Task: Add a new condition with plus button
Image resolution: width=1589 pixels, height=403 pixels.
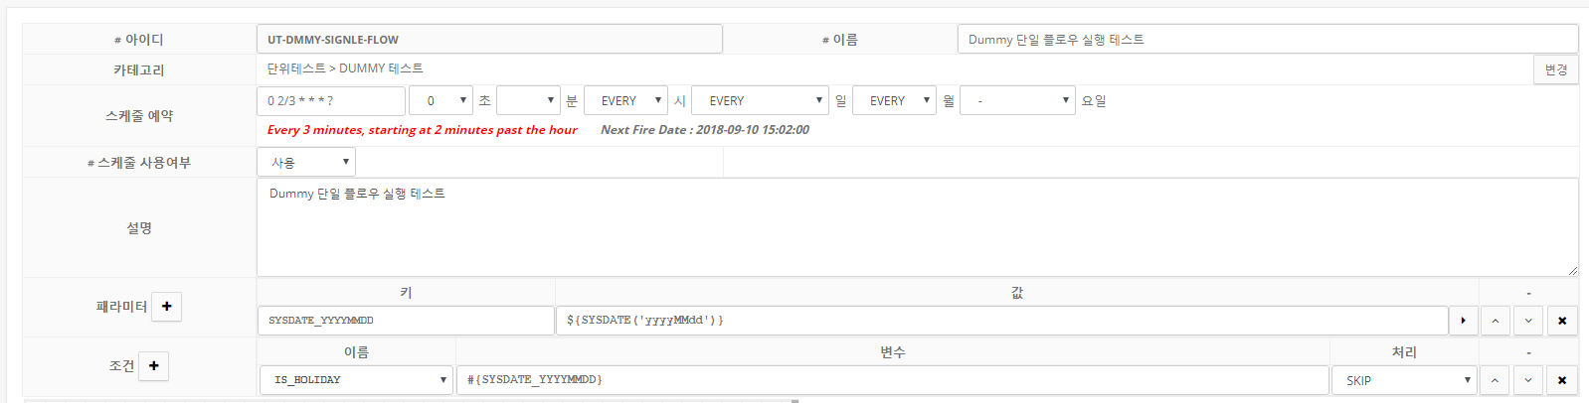Action: (x=154, y=366)
